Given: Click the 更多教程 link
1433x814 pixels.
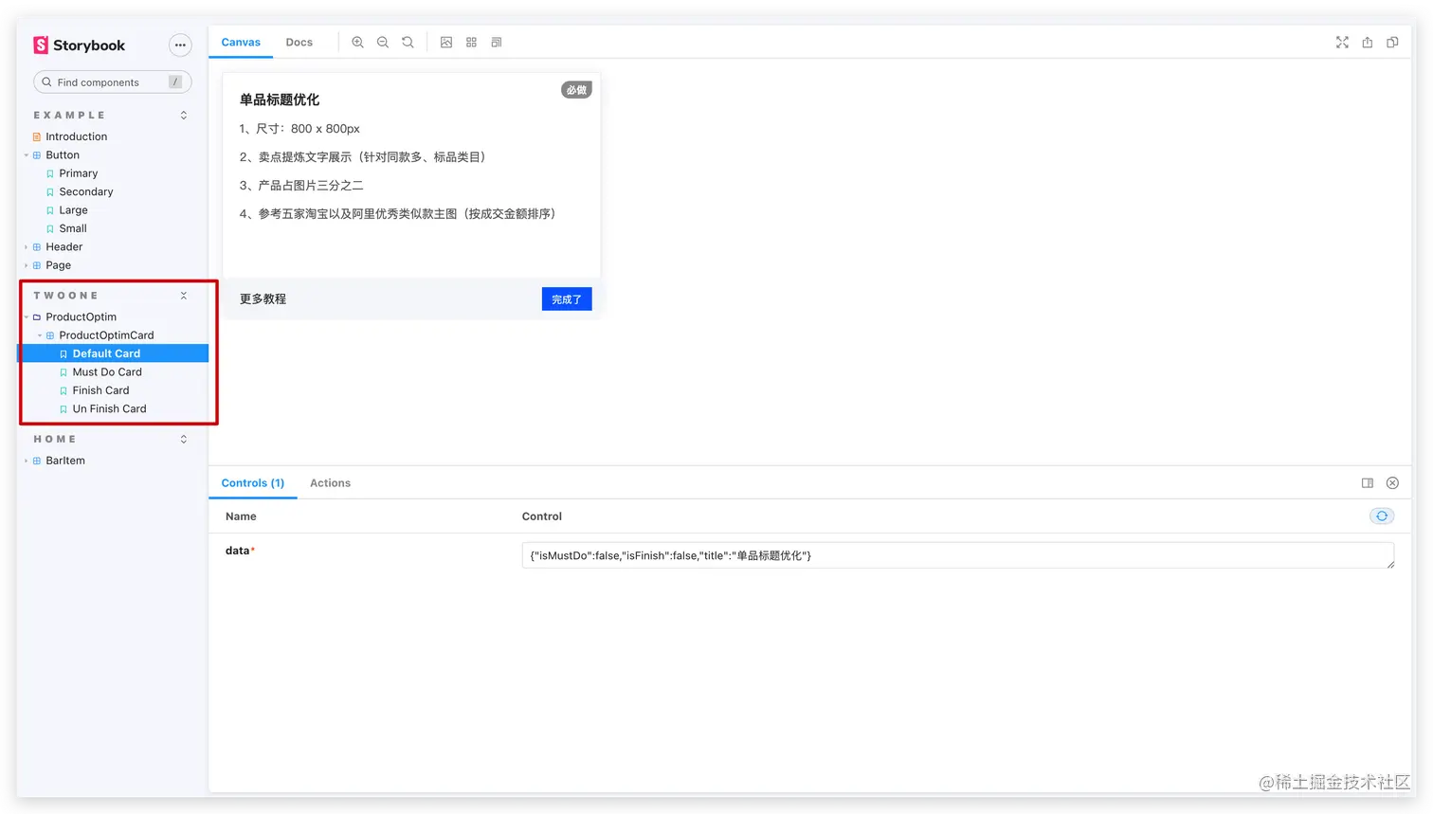Looking at the screenshot, I should pyautogui.click(x=263, y=299).
